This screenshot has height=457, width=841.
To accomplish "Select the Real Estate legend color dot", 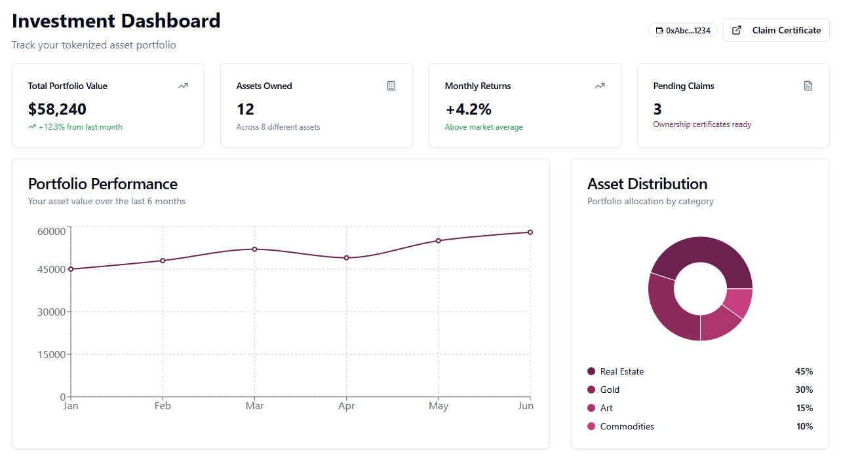I will [591, 371].
